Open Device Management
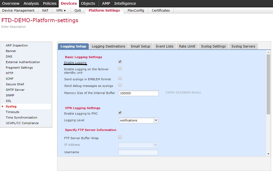Viewport: 273px width, 174px height. [18, 10]
